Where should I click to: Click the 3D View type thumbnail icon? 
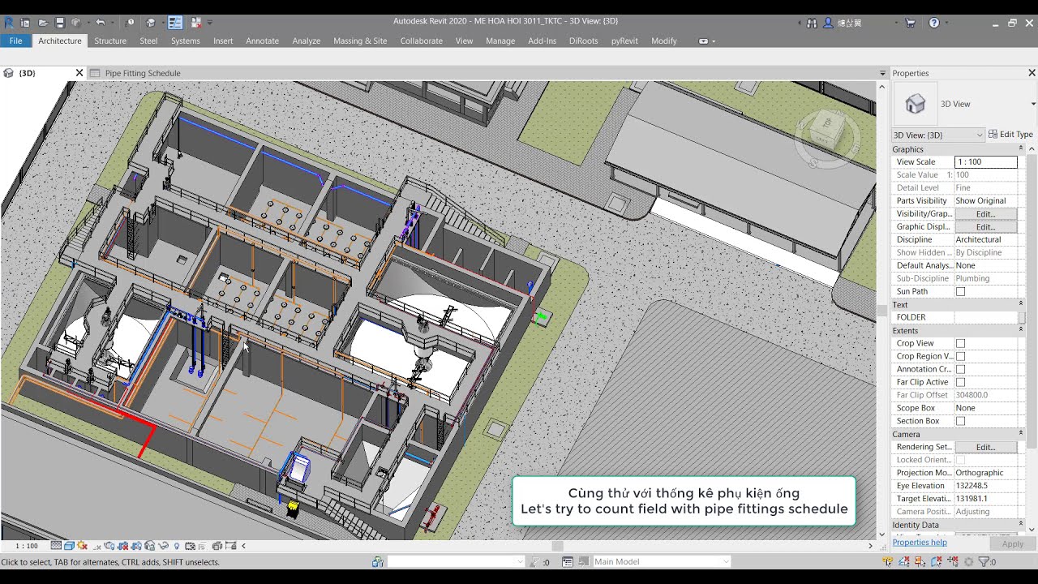915,104
